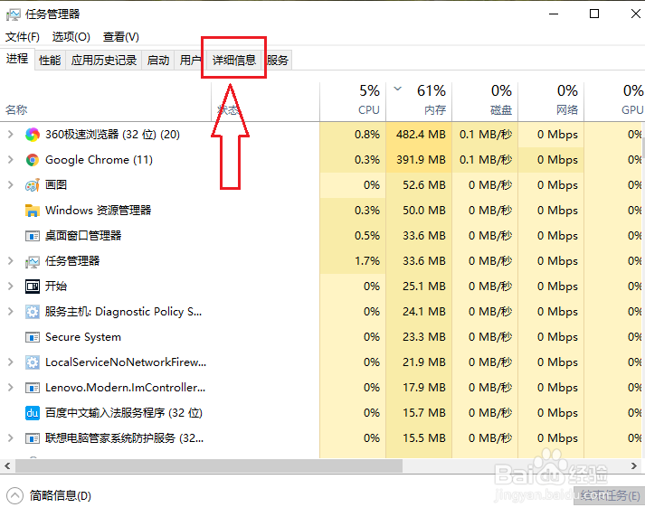The height and width of the screenshot is (517, 645).
Task: Click the Google Chrome process icon
Action: tap(33, 160)
